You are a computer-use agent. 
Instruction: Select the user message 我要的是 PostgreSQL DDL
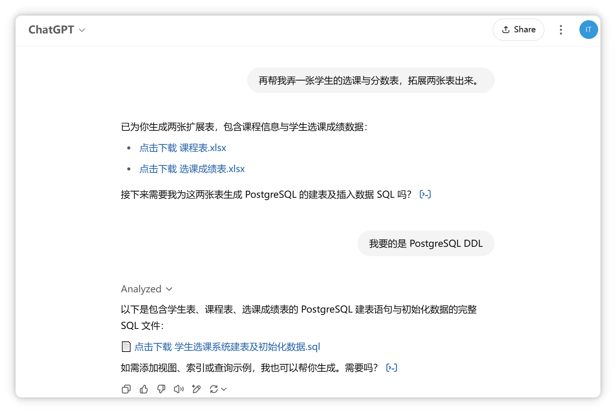pos(426,243)
